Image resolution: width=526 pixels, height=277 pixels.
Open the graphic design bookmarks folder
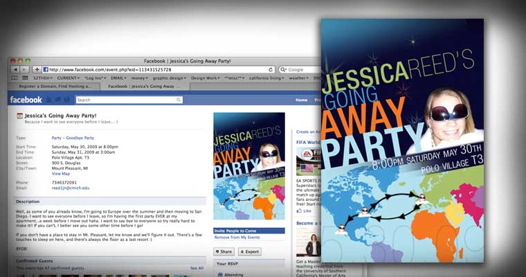170,78
